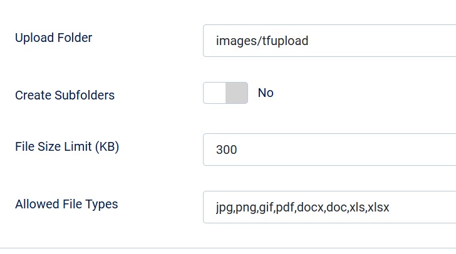Focus the File Size Limit input field

click(x=376, y=150)
